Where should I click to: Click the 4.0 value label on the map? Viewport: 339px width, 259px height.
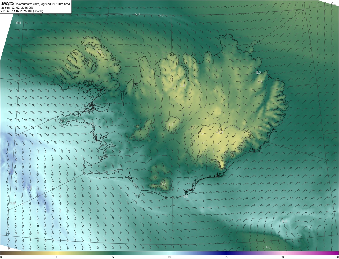coord(268,247)
